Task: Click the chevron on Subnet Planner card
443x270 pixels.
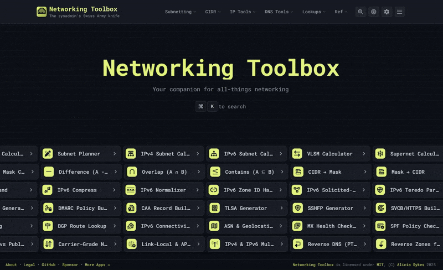Action: point(115,154)
